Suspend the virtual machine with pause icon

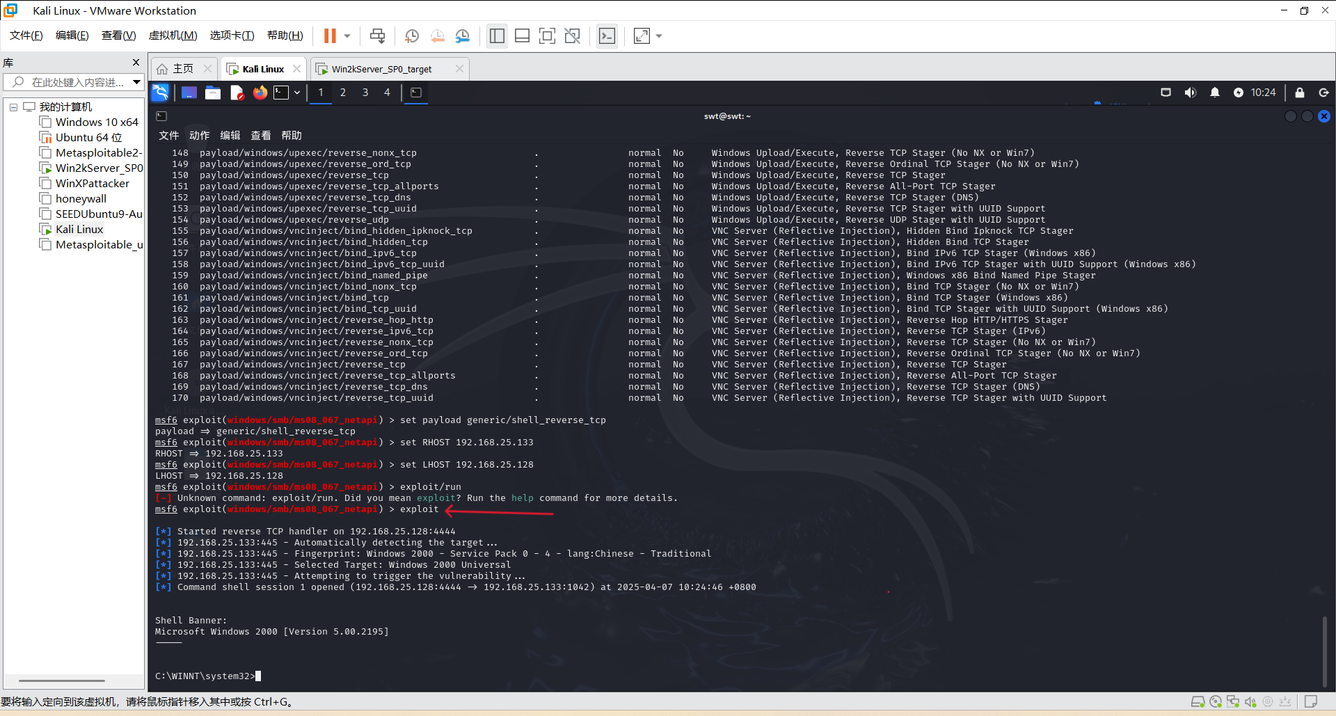(x=330, y=35)
